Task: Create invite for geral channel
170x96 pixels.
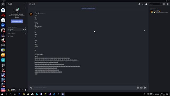Action: tap(24, 30)
